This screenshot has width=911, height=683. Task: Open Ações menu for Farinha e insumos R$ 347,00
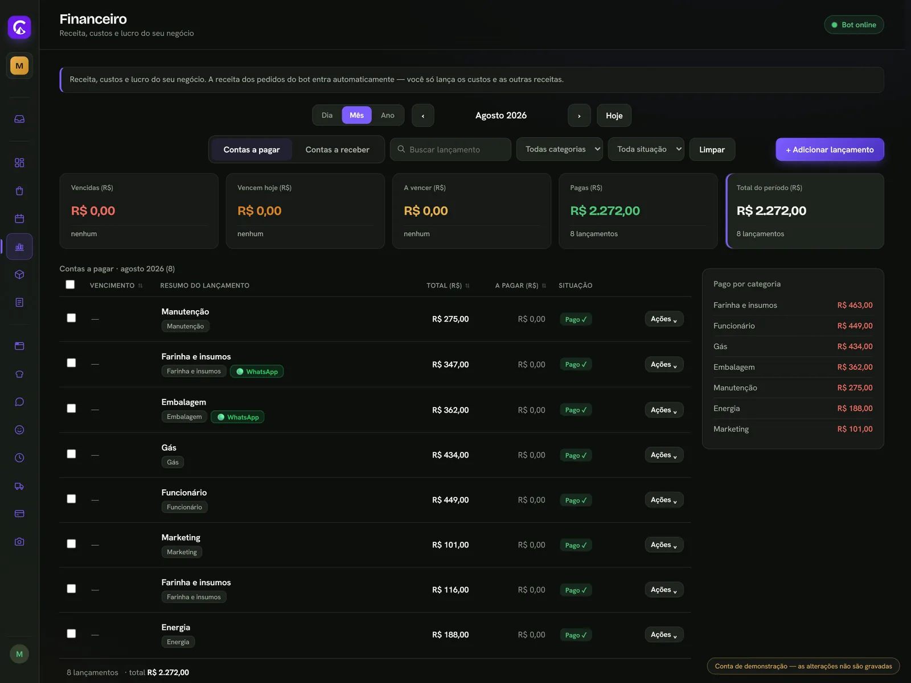point(664,364)
